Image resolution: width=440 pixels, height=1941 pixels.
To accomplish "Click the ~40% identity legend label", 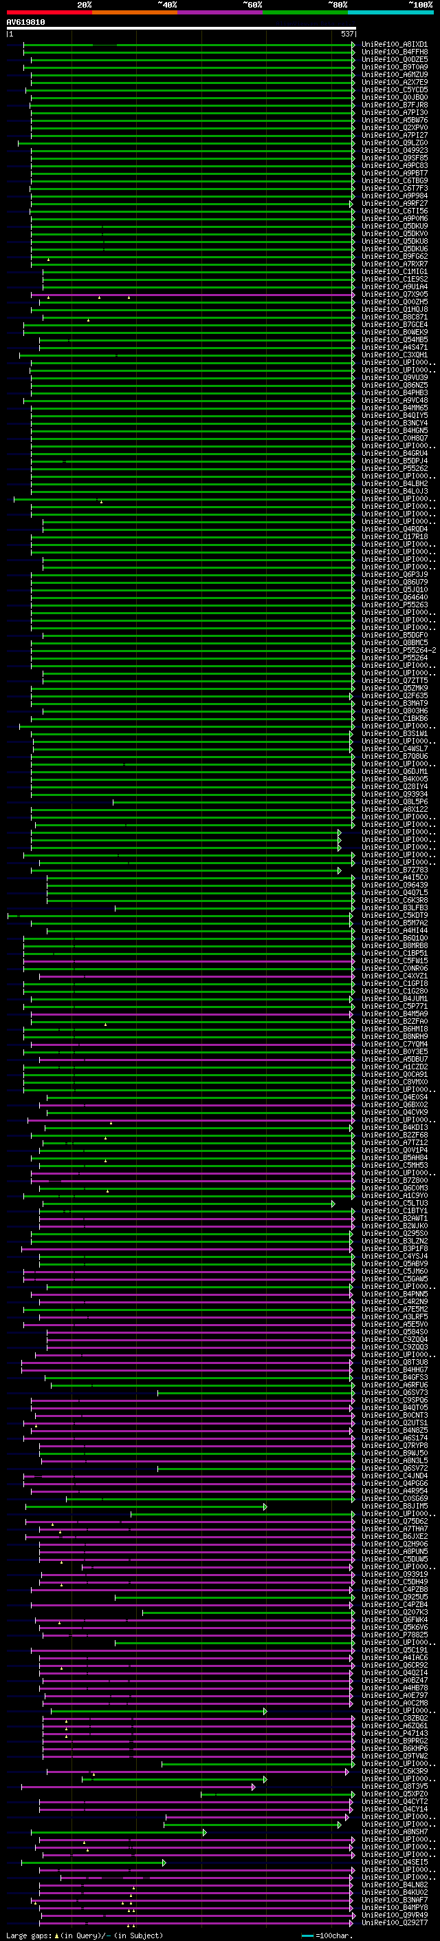I will coord(167,5).
